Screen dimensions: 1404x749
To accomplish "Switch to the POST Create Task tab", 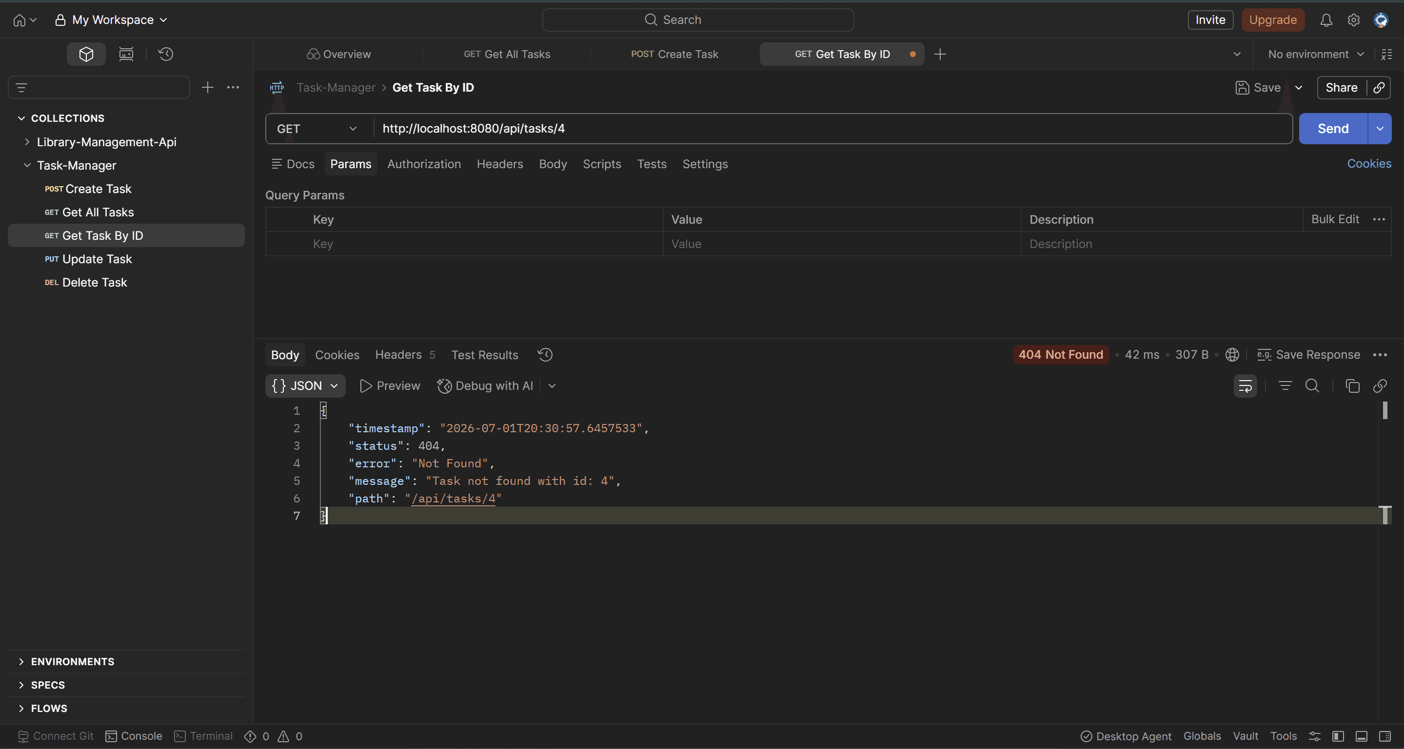I will click(675, 54).
